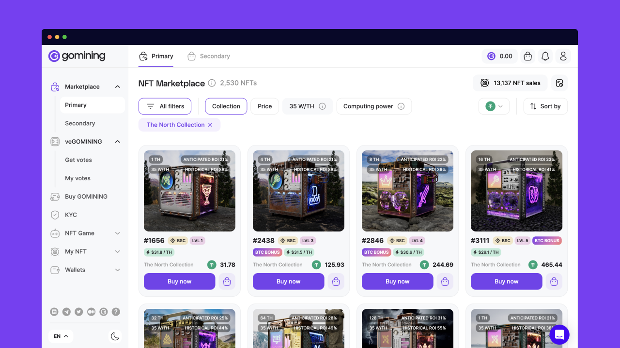620x348 pixels.
Task: Click the info icon beside NFT Marketplace
Action: click(212, 83)
